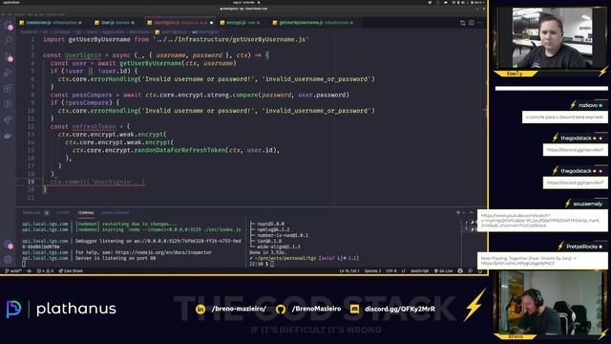The height and width of the screenshot is (344, 611).
Task: Click the rozkovo chat username
Action: click(588, 105)
